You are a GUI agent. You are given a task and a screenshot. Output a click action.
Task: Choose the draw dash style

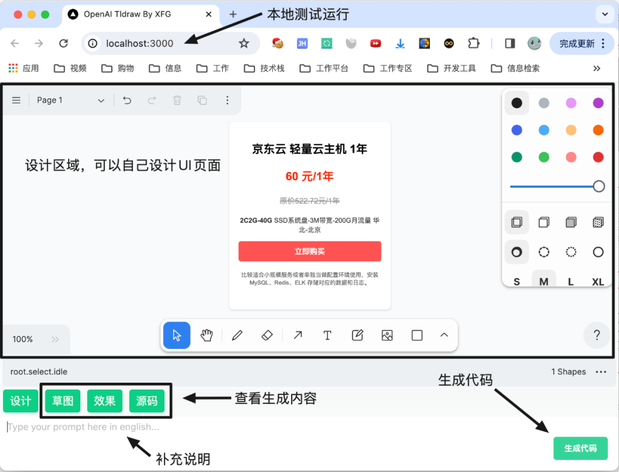click(517, 252)
